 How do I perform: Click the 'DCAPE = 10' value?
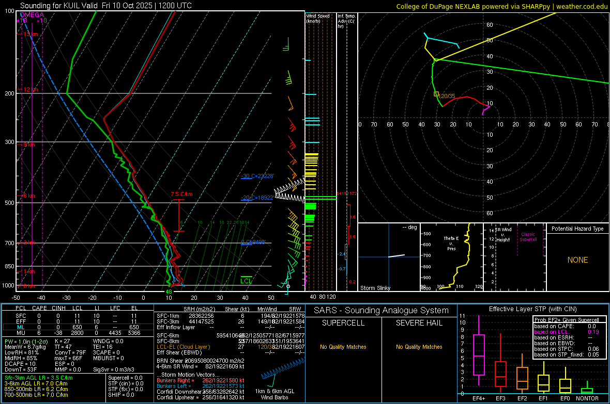tap(20, 364)
